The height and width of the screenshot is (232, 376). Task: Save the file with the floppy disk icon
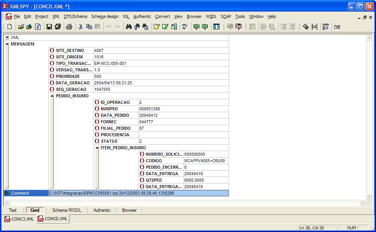point(49,27)
